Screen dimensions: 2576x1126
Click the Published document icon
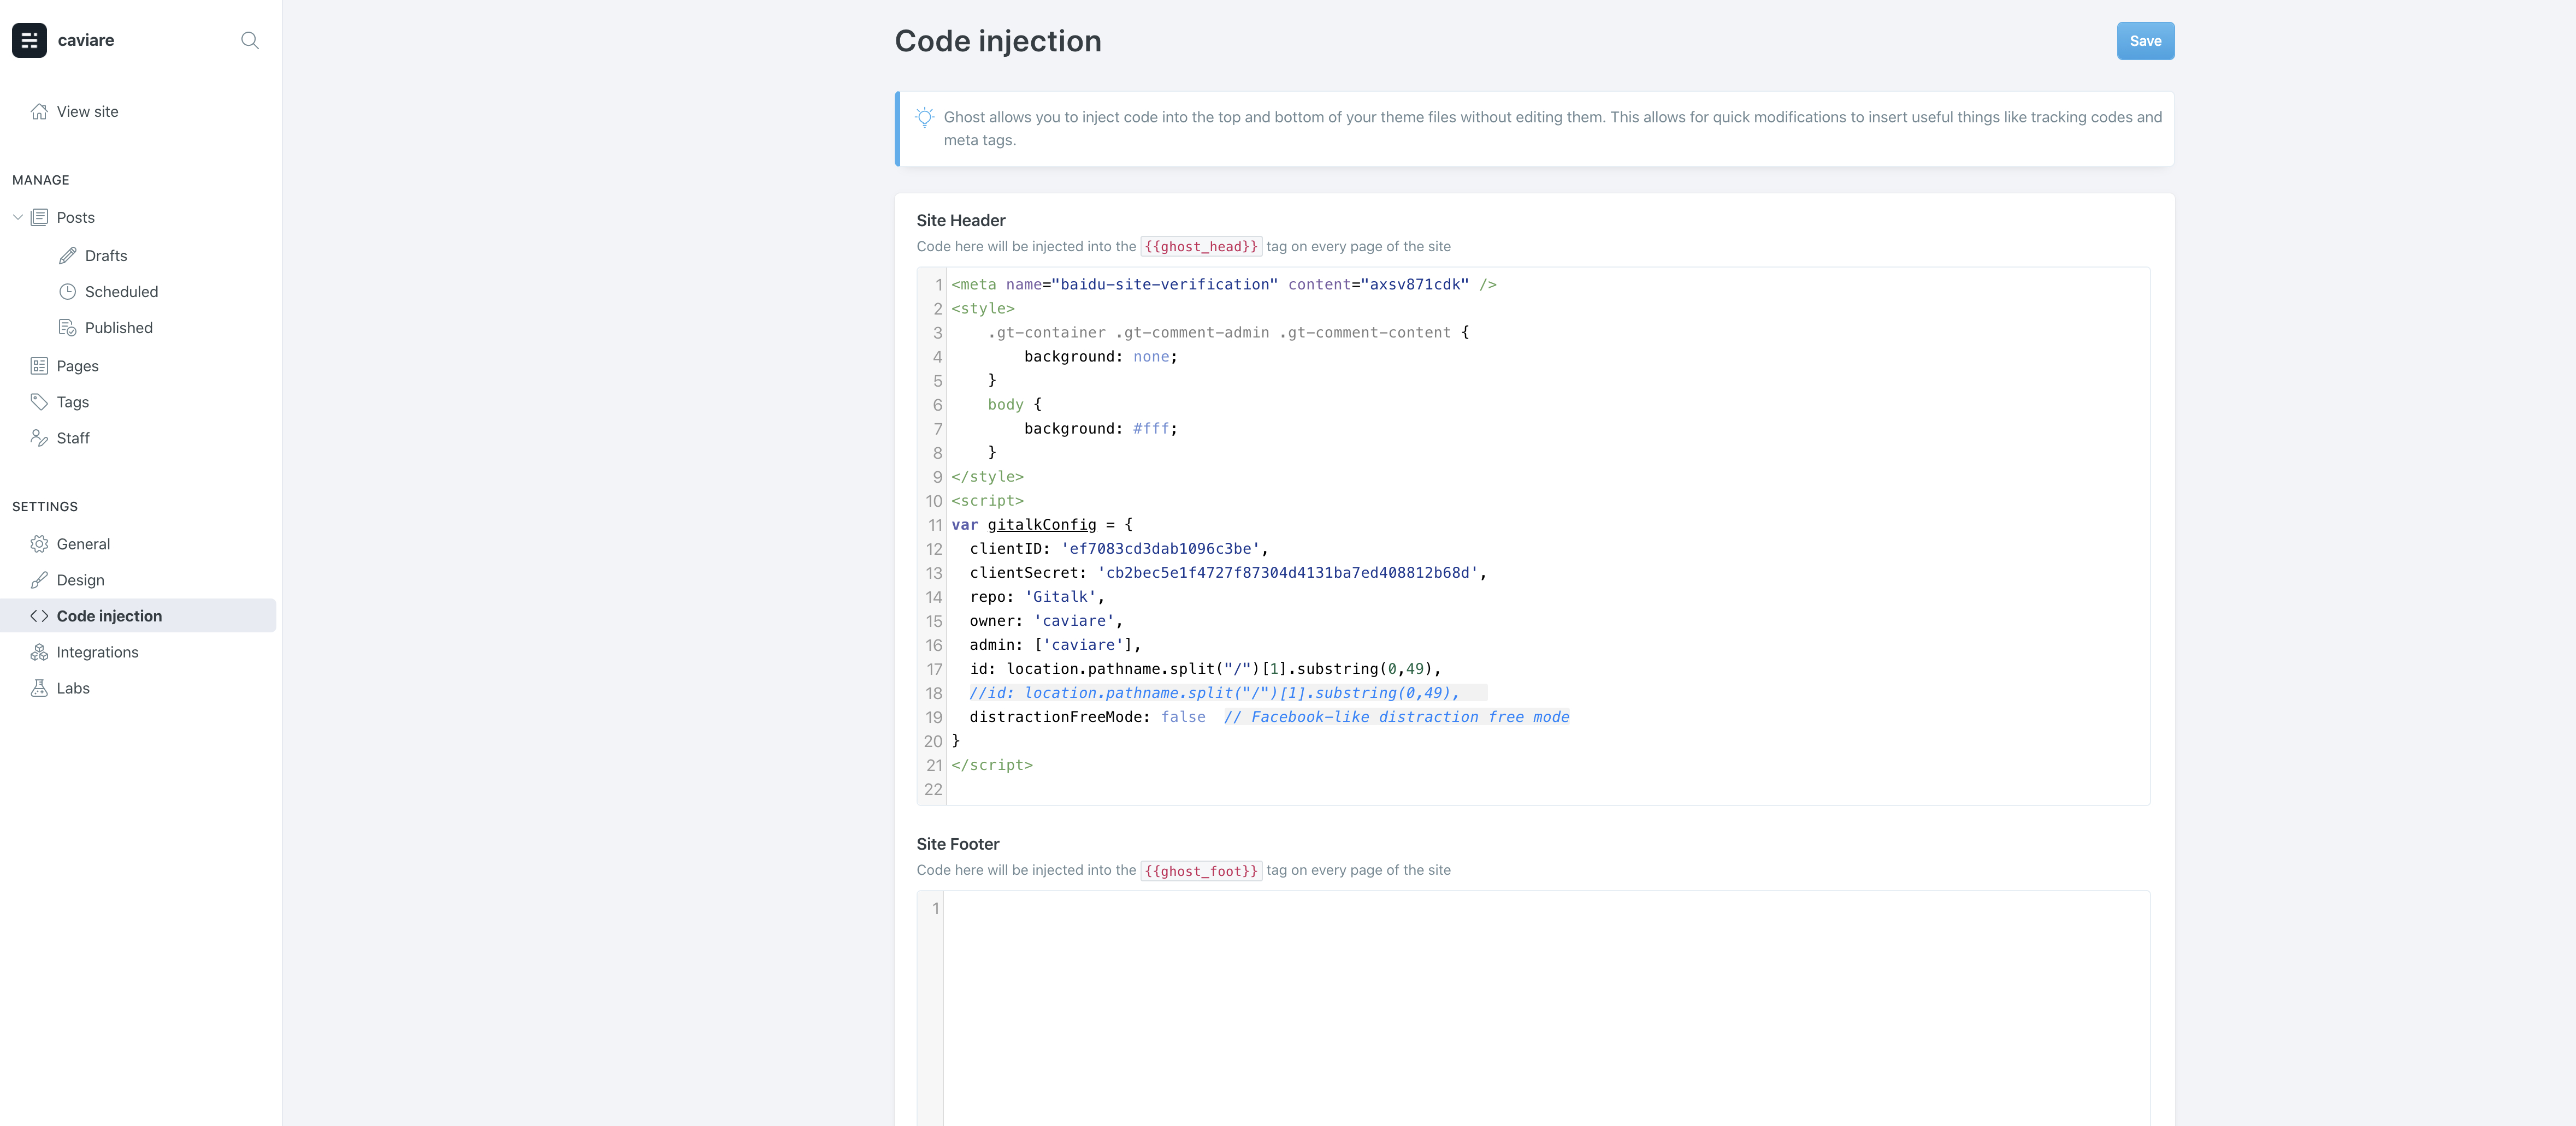coord(67,327)
